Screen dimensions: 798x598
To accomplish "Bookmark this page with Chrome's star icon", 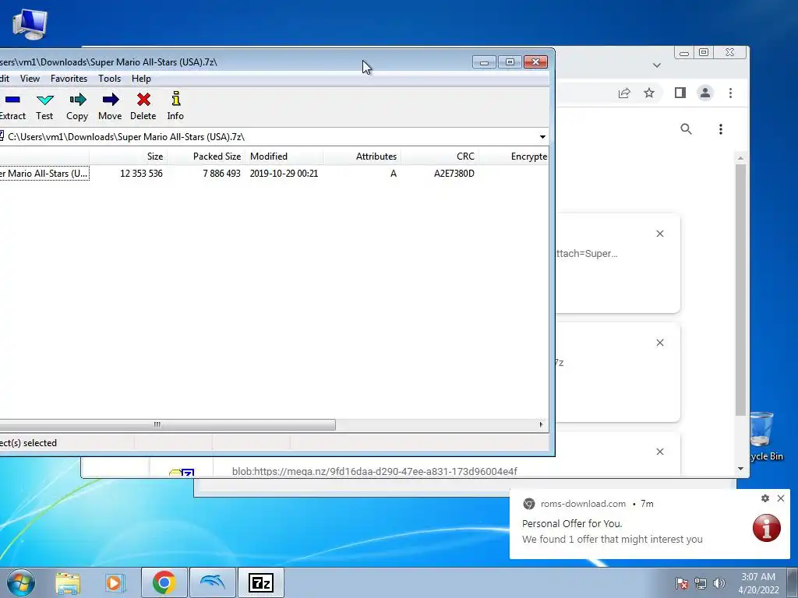I will pyautogui.click(x=649, y=93).
